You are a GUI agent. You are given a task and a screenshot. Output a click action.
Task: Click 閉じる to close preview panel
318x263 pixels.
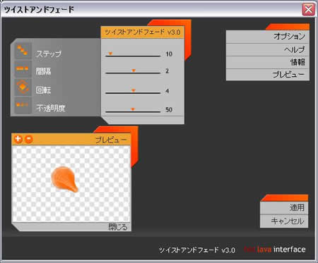point(118,227)
